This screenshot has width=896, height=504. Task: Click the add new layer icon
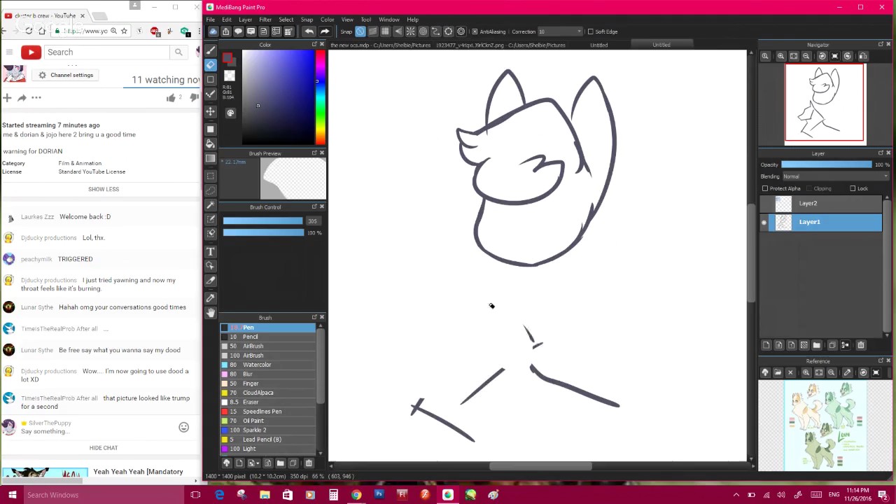click(x=766, y=345)
